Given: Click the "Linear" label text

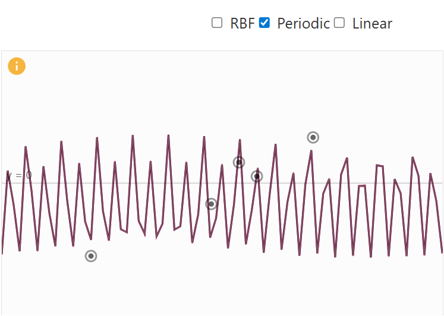Looking at the screenshot, I should [x=372, y=24].
